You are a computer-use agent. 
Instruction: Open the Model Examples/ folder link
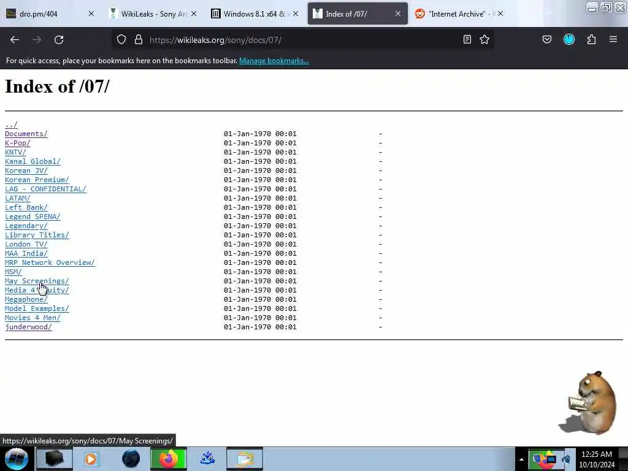(x=37, y=309)
